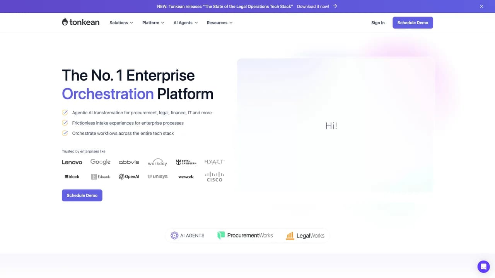Click the Google logo
Screen dimensions: 495x278
pos(101,162)
